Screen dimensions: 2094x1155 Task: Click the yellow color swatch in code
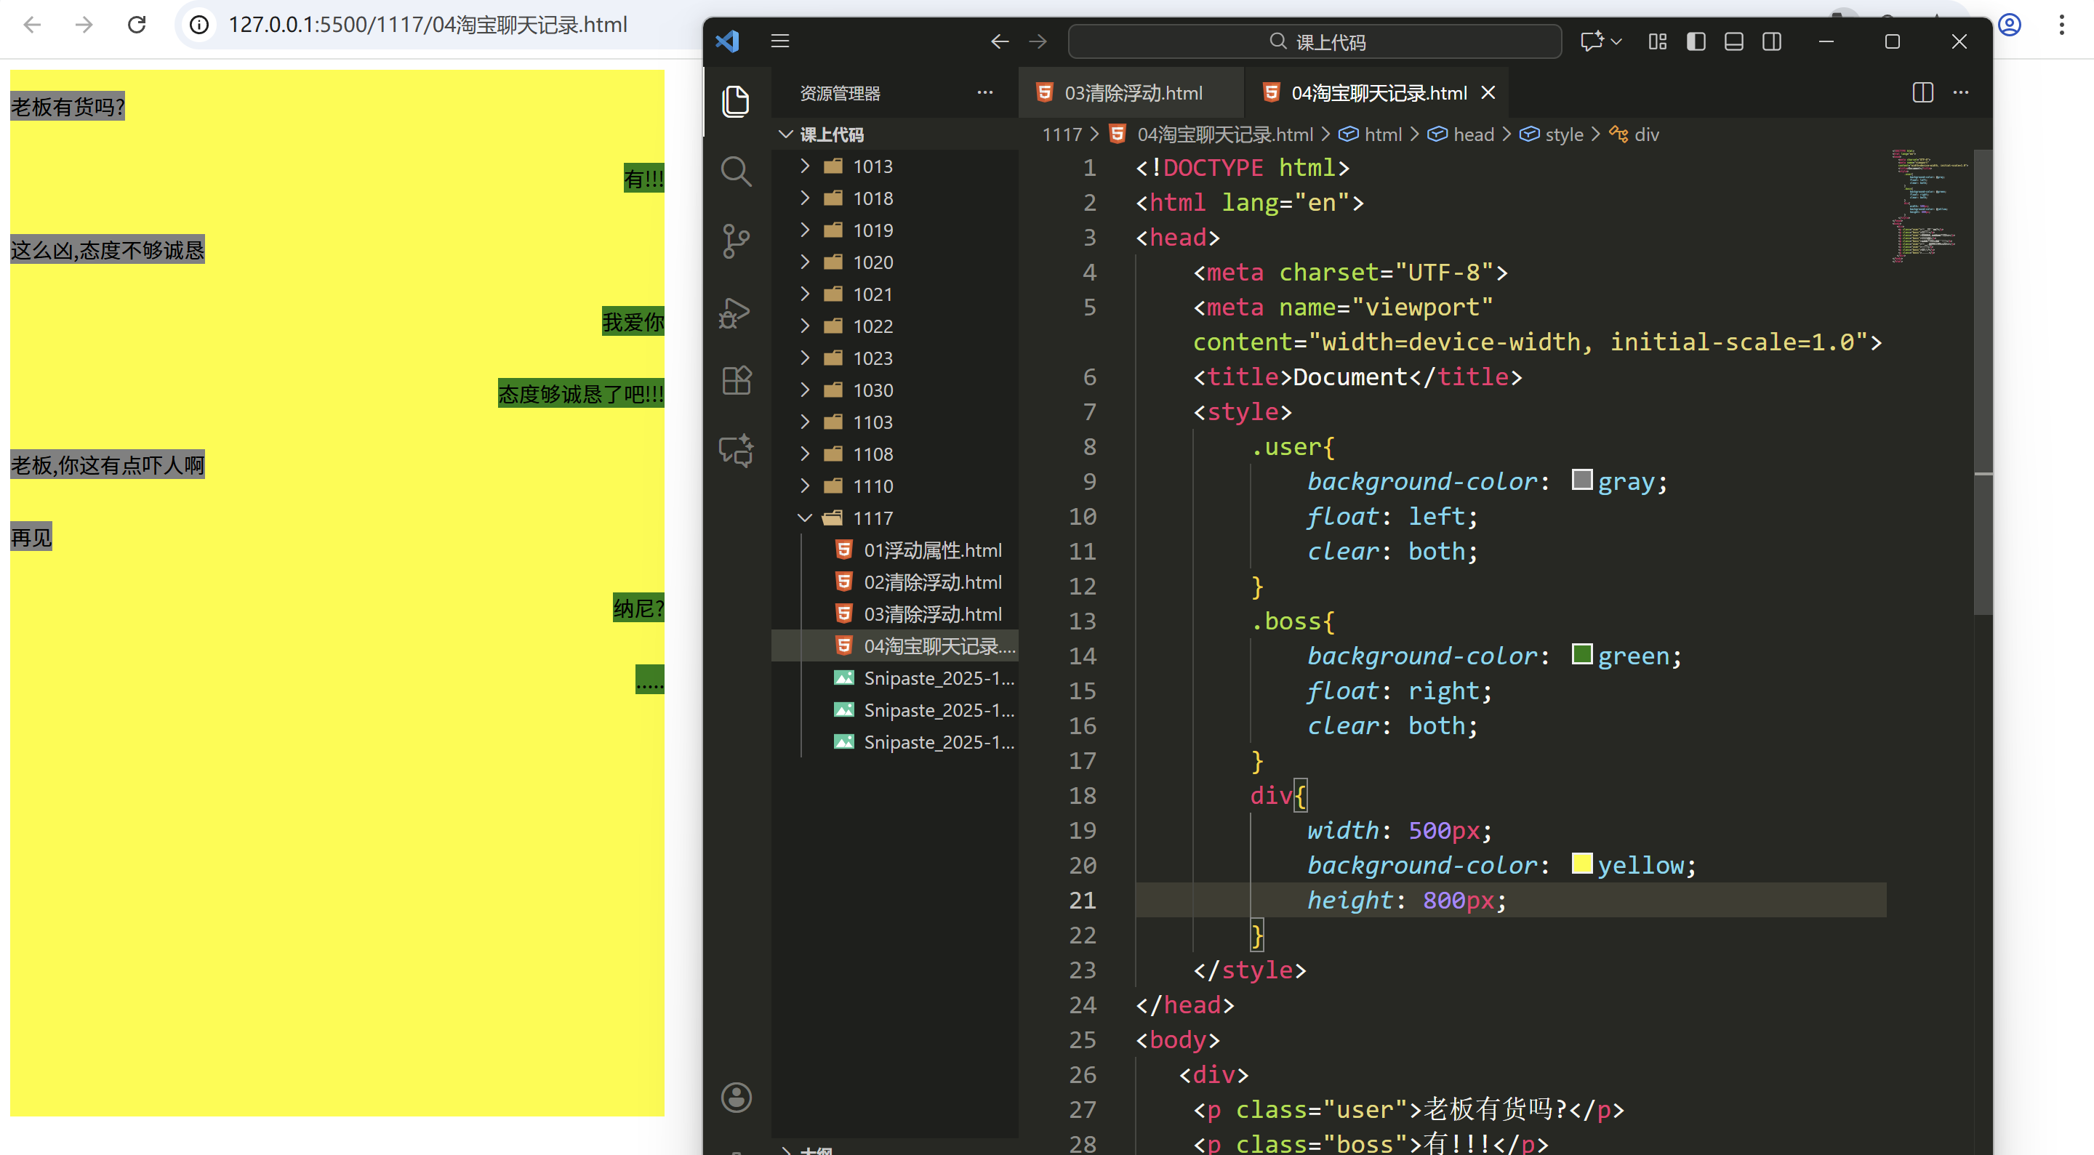pos(1581,864)
